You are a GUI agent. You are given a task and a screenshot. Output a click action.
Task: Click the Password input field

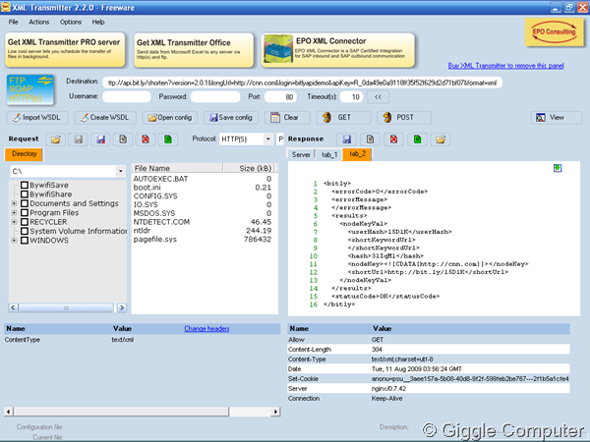coord(215,97)
